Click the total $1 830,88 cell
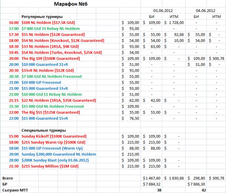This screenshot has height=193, width=226. pos(174,178)
